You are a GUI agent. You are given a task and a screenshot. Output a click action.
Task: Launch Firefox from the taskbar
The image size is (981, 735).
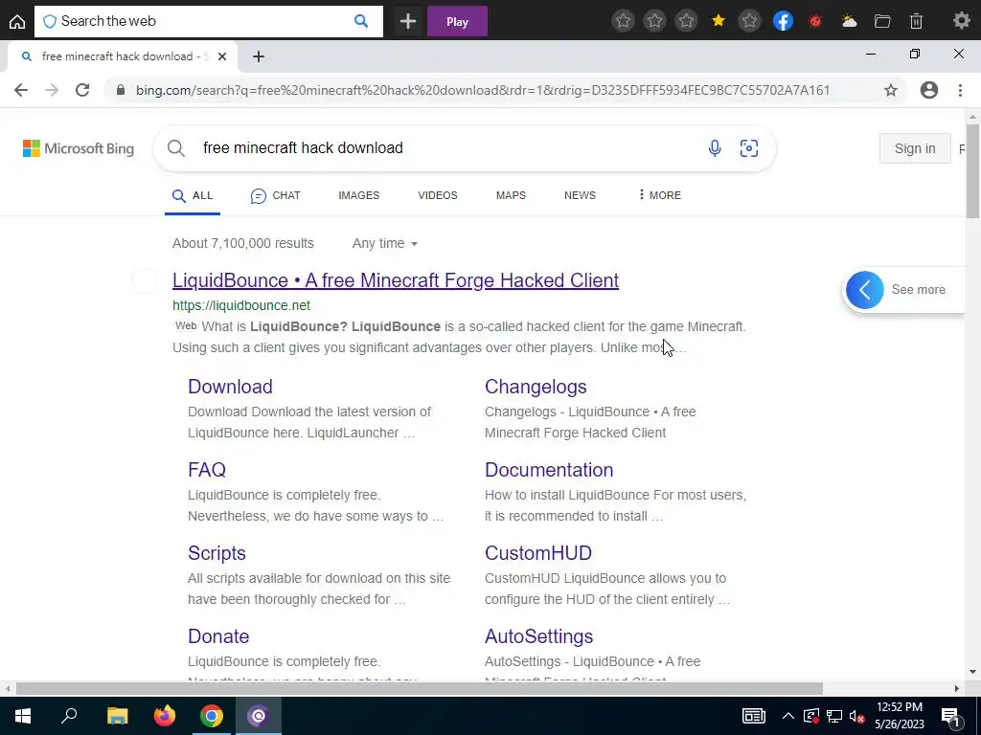[x=165, y=716]
